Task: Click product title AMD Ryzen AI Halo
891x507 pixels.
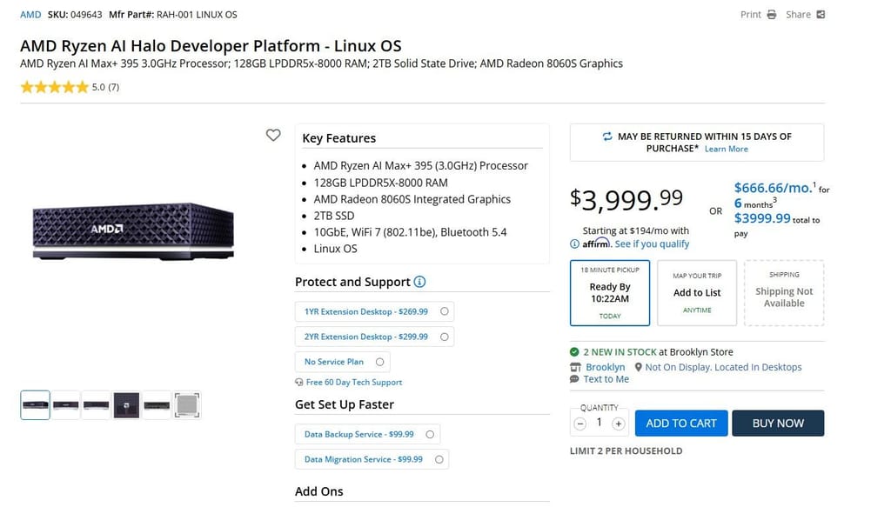Action: 211,45
